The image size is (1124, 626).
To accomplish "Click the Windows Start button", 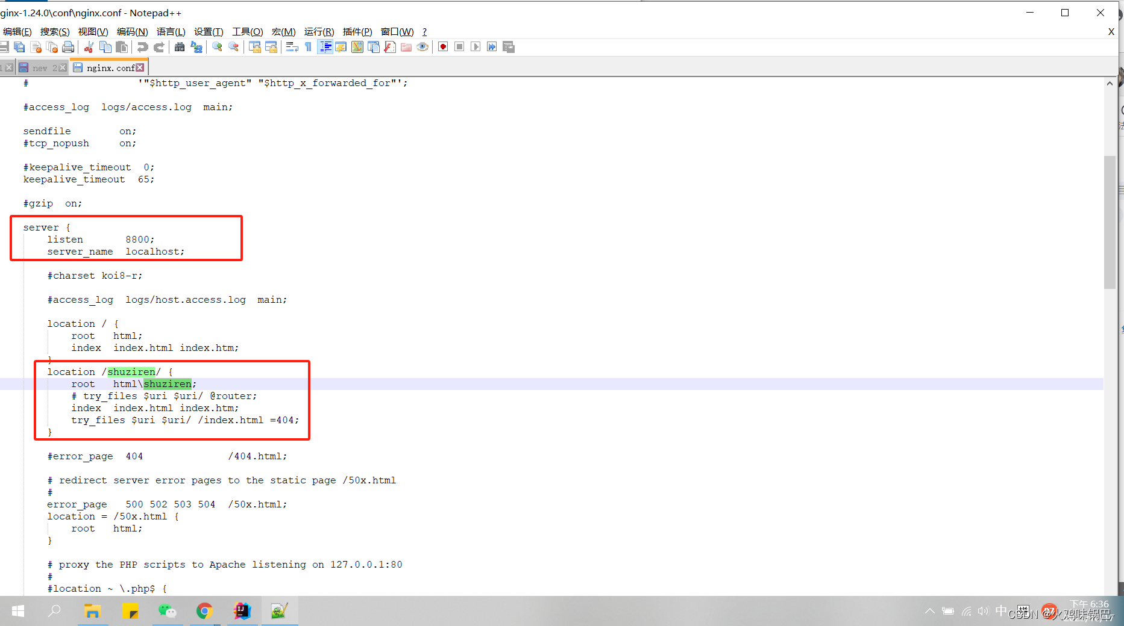I will (17, 611).
